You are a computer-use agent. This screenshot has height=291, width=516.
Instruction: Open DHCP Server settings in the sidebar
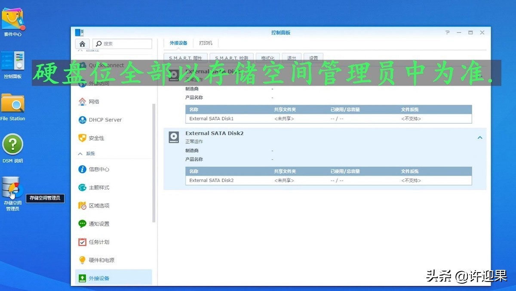[105, 120]
